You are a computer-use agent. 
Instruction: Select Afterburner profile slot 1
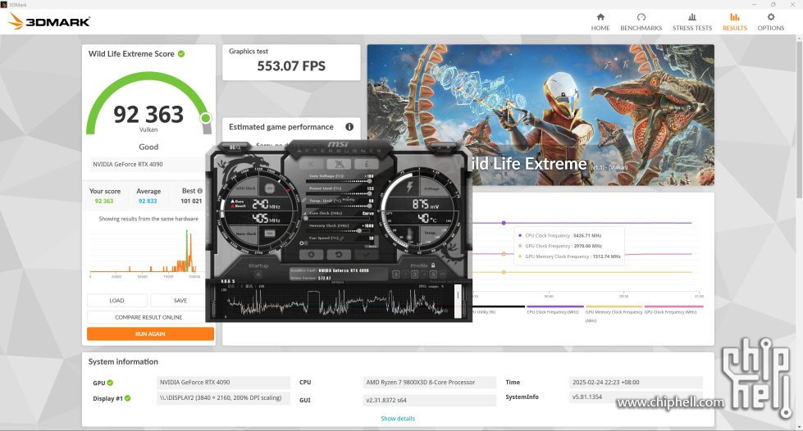(x=396, y=274)
